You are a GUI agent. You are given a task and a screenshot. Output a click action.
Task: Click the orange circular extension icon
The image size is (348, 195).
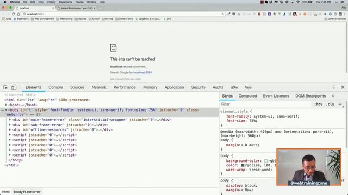click(304, 14)
